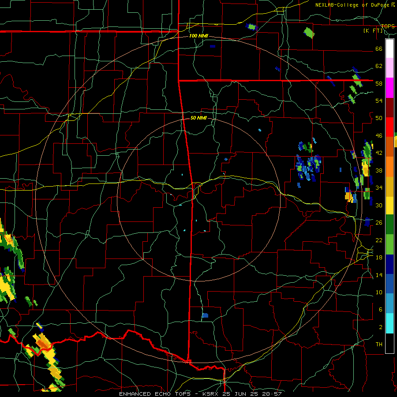The height and width of the screenshot is (397, 397).
Task: Click the orange storm core on the state border, bottom-left
Action: coord(42,345)
